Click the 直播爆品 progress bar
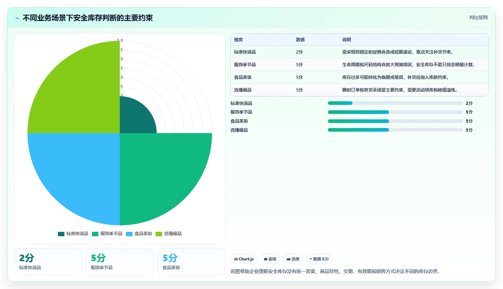503x289 pixels. [x=395, y=130]
